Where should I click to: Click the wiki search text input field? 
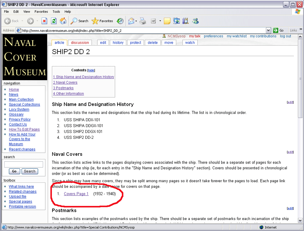[24, 165]
